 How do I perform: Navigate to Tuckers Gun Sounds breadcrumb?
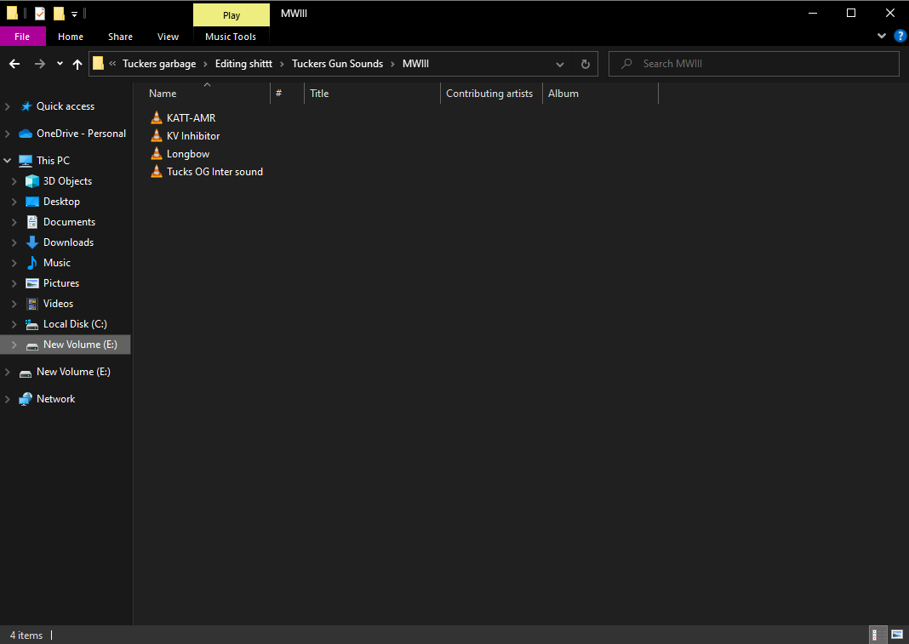(337, 64)
